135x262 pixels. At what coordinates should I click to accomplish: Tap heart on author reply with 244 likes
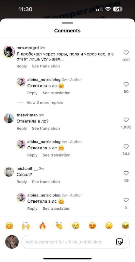point(126,146)
